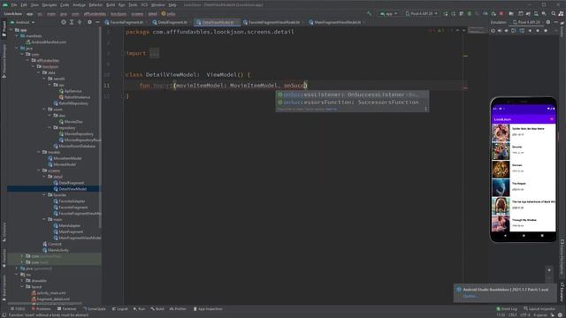Click first movie poster thumbnail in emulator

[x=501, y=132]
